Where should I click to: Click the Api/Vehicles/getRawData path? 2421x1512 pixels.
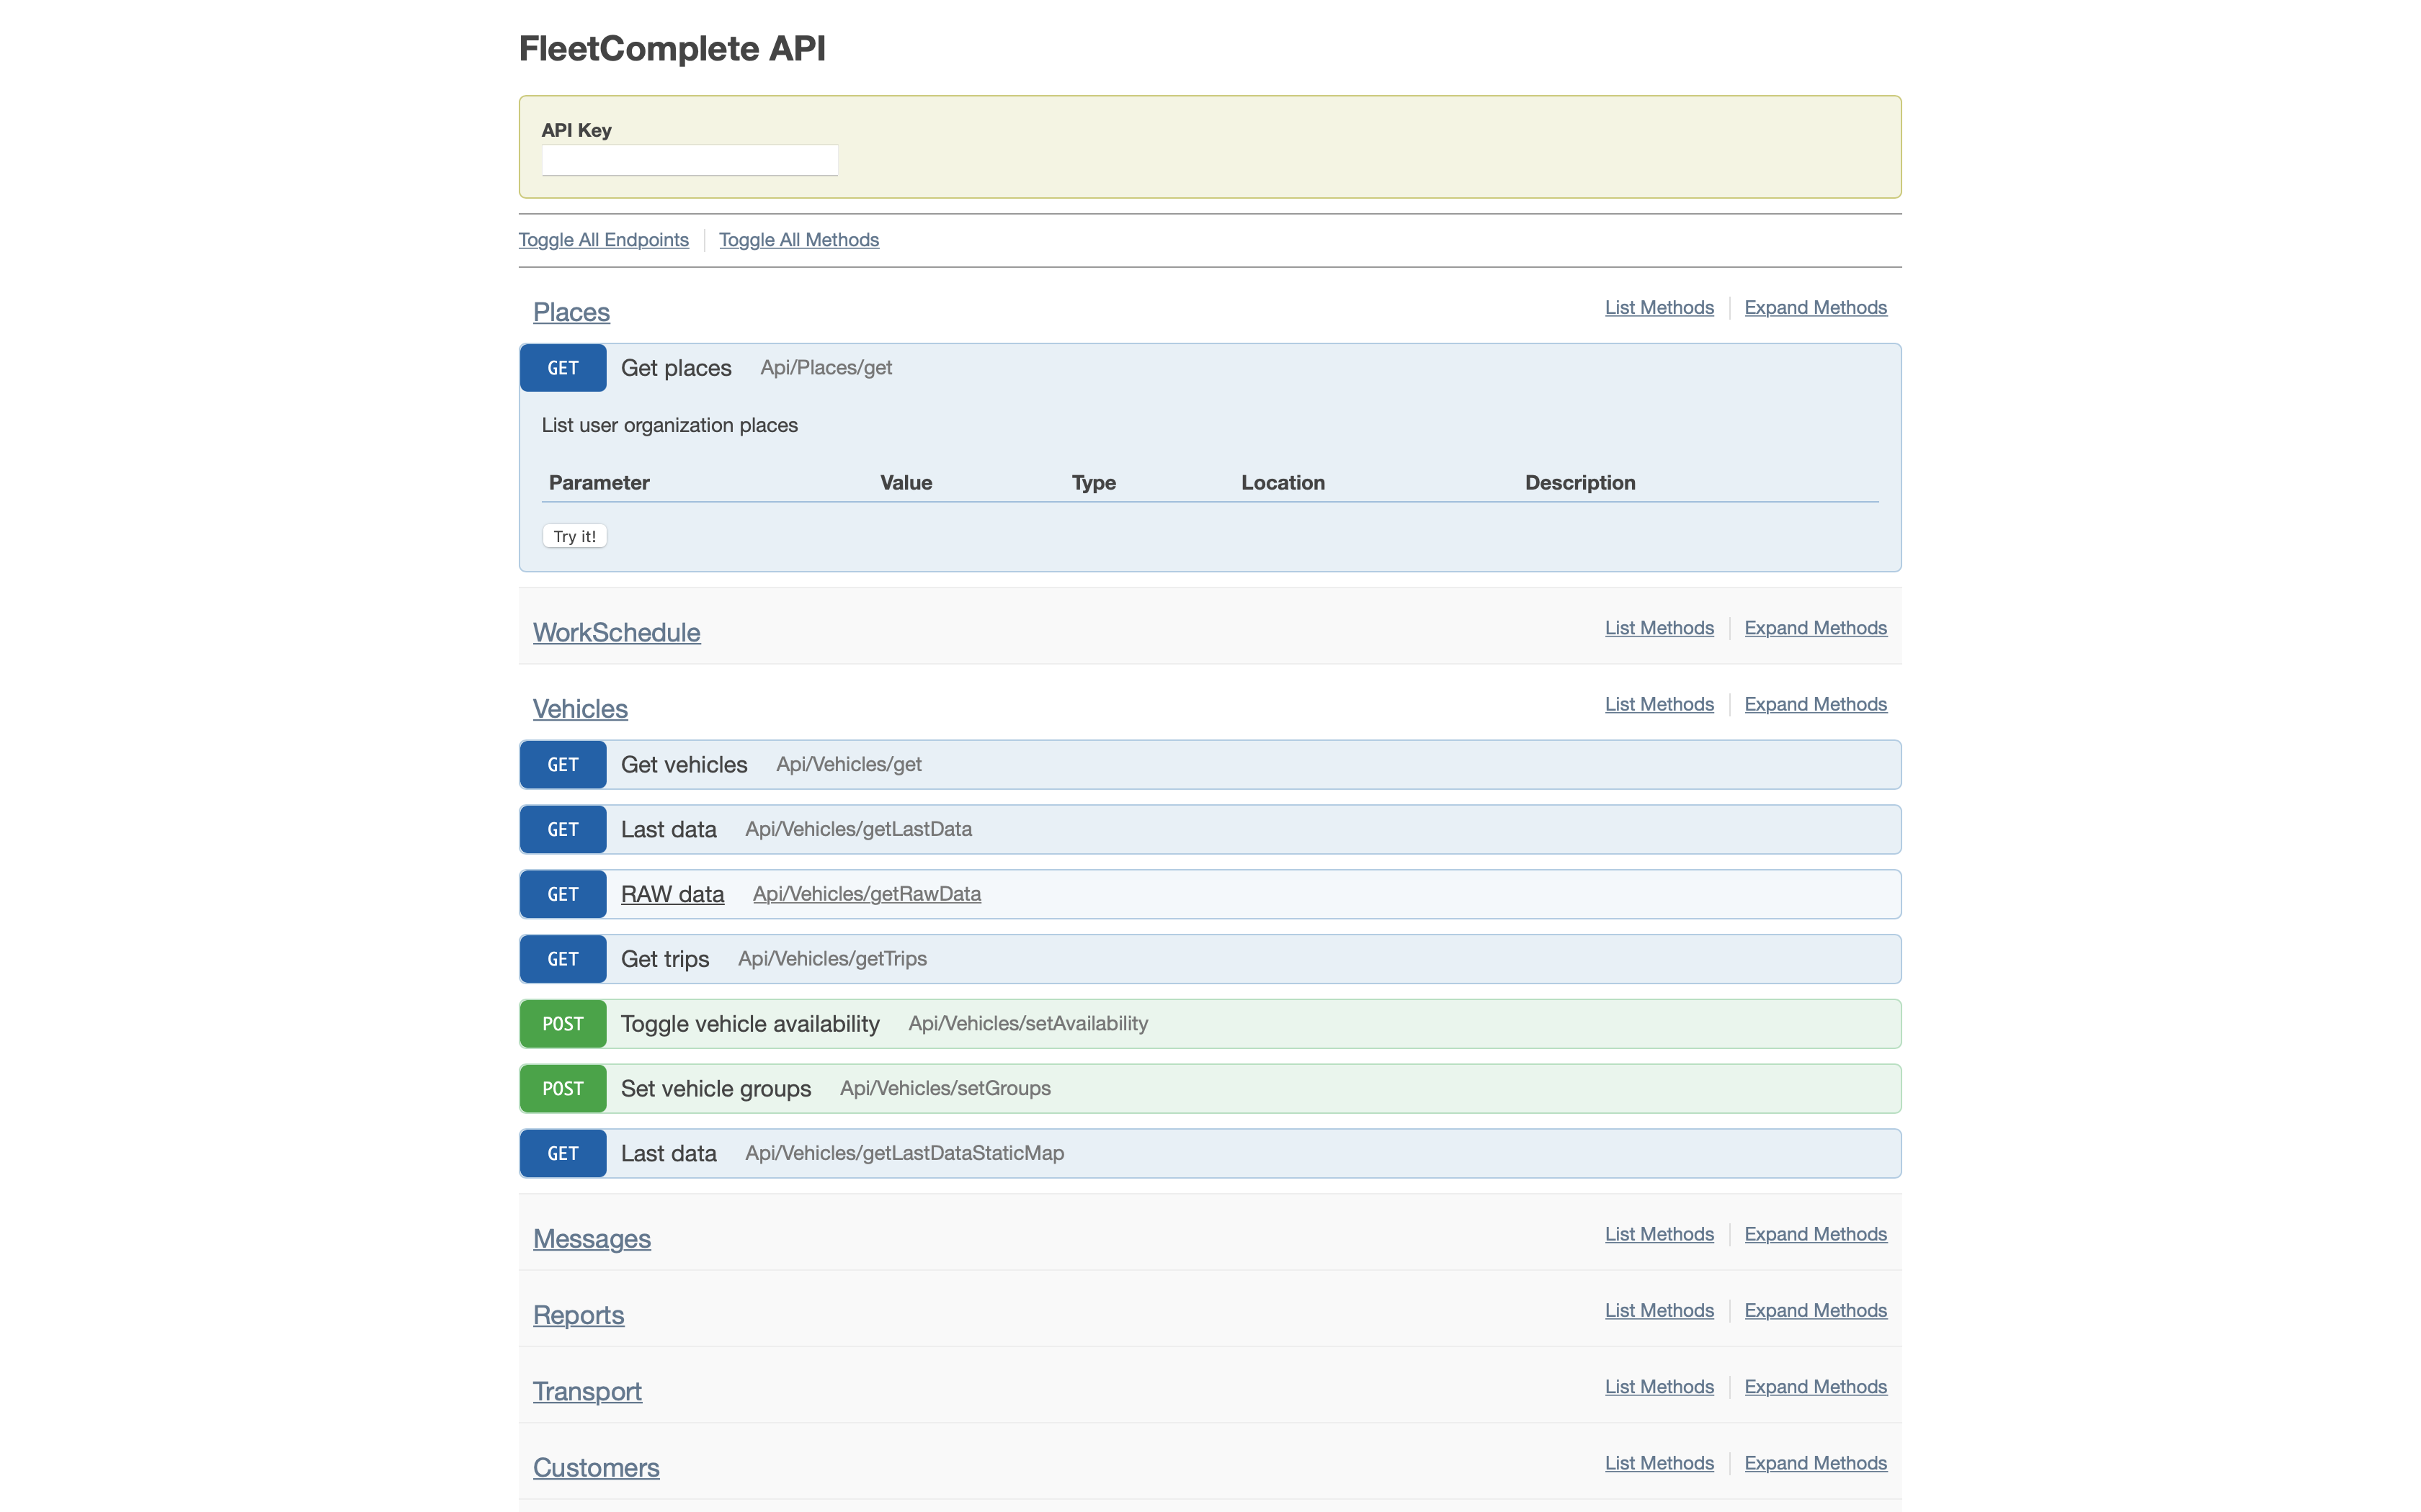click(x=866, y=894)
